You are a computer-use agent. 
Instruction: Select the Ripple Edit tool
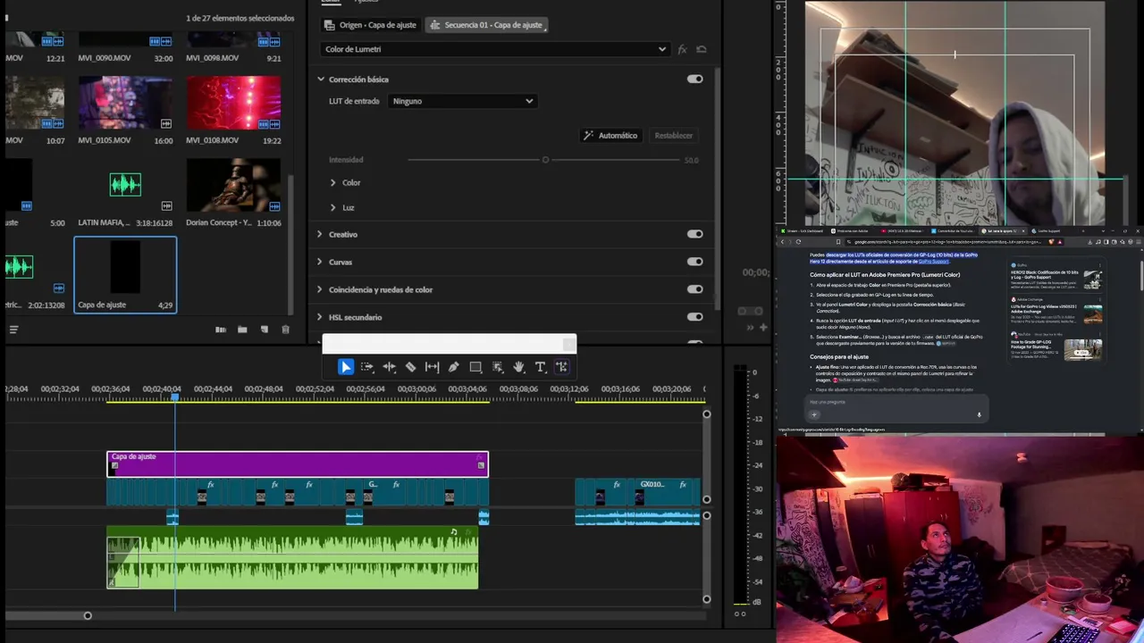tap(389, 367)
